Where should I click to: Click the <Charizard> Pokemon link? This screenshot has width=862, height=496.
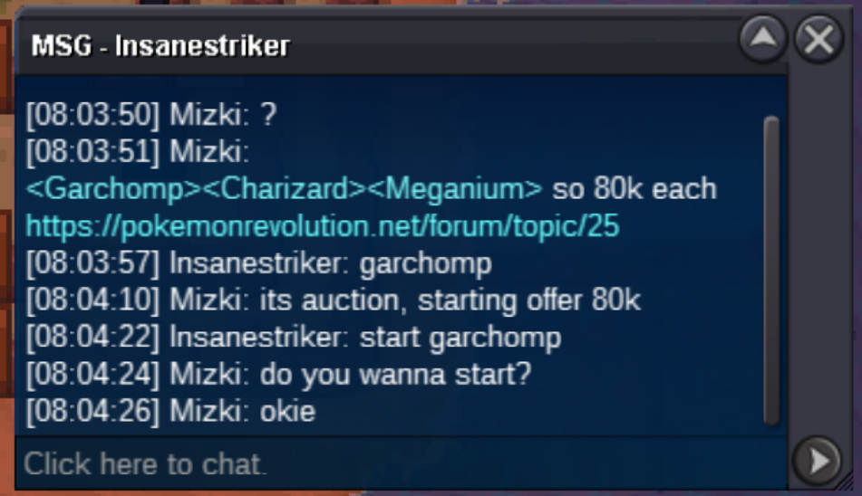(285, 189)
